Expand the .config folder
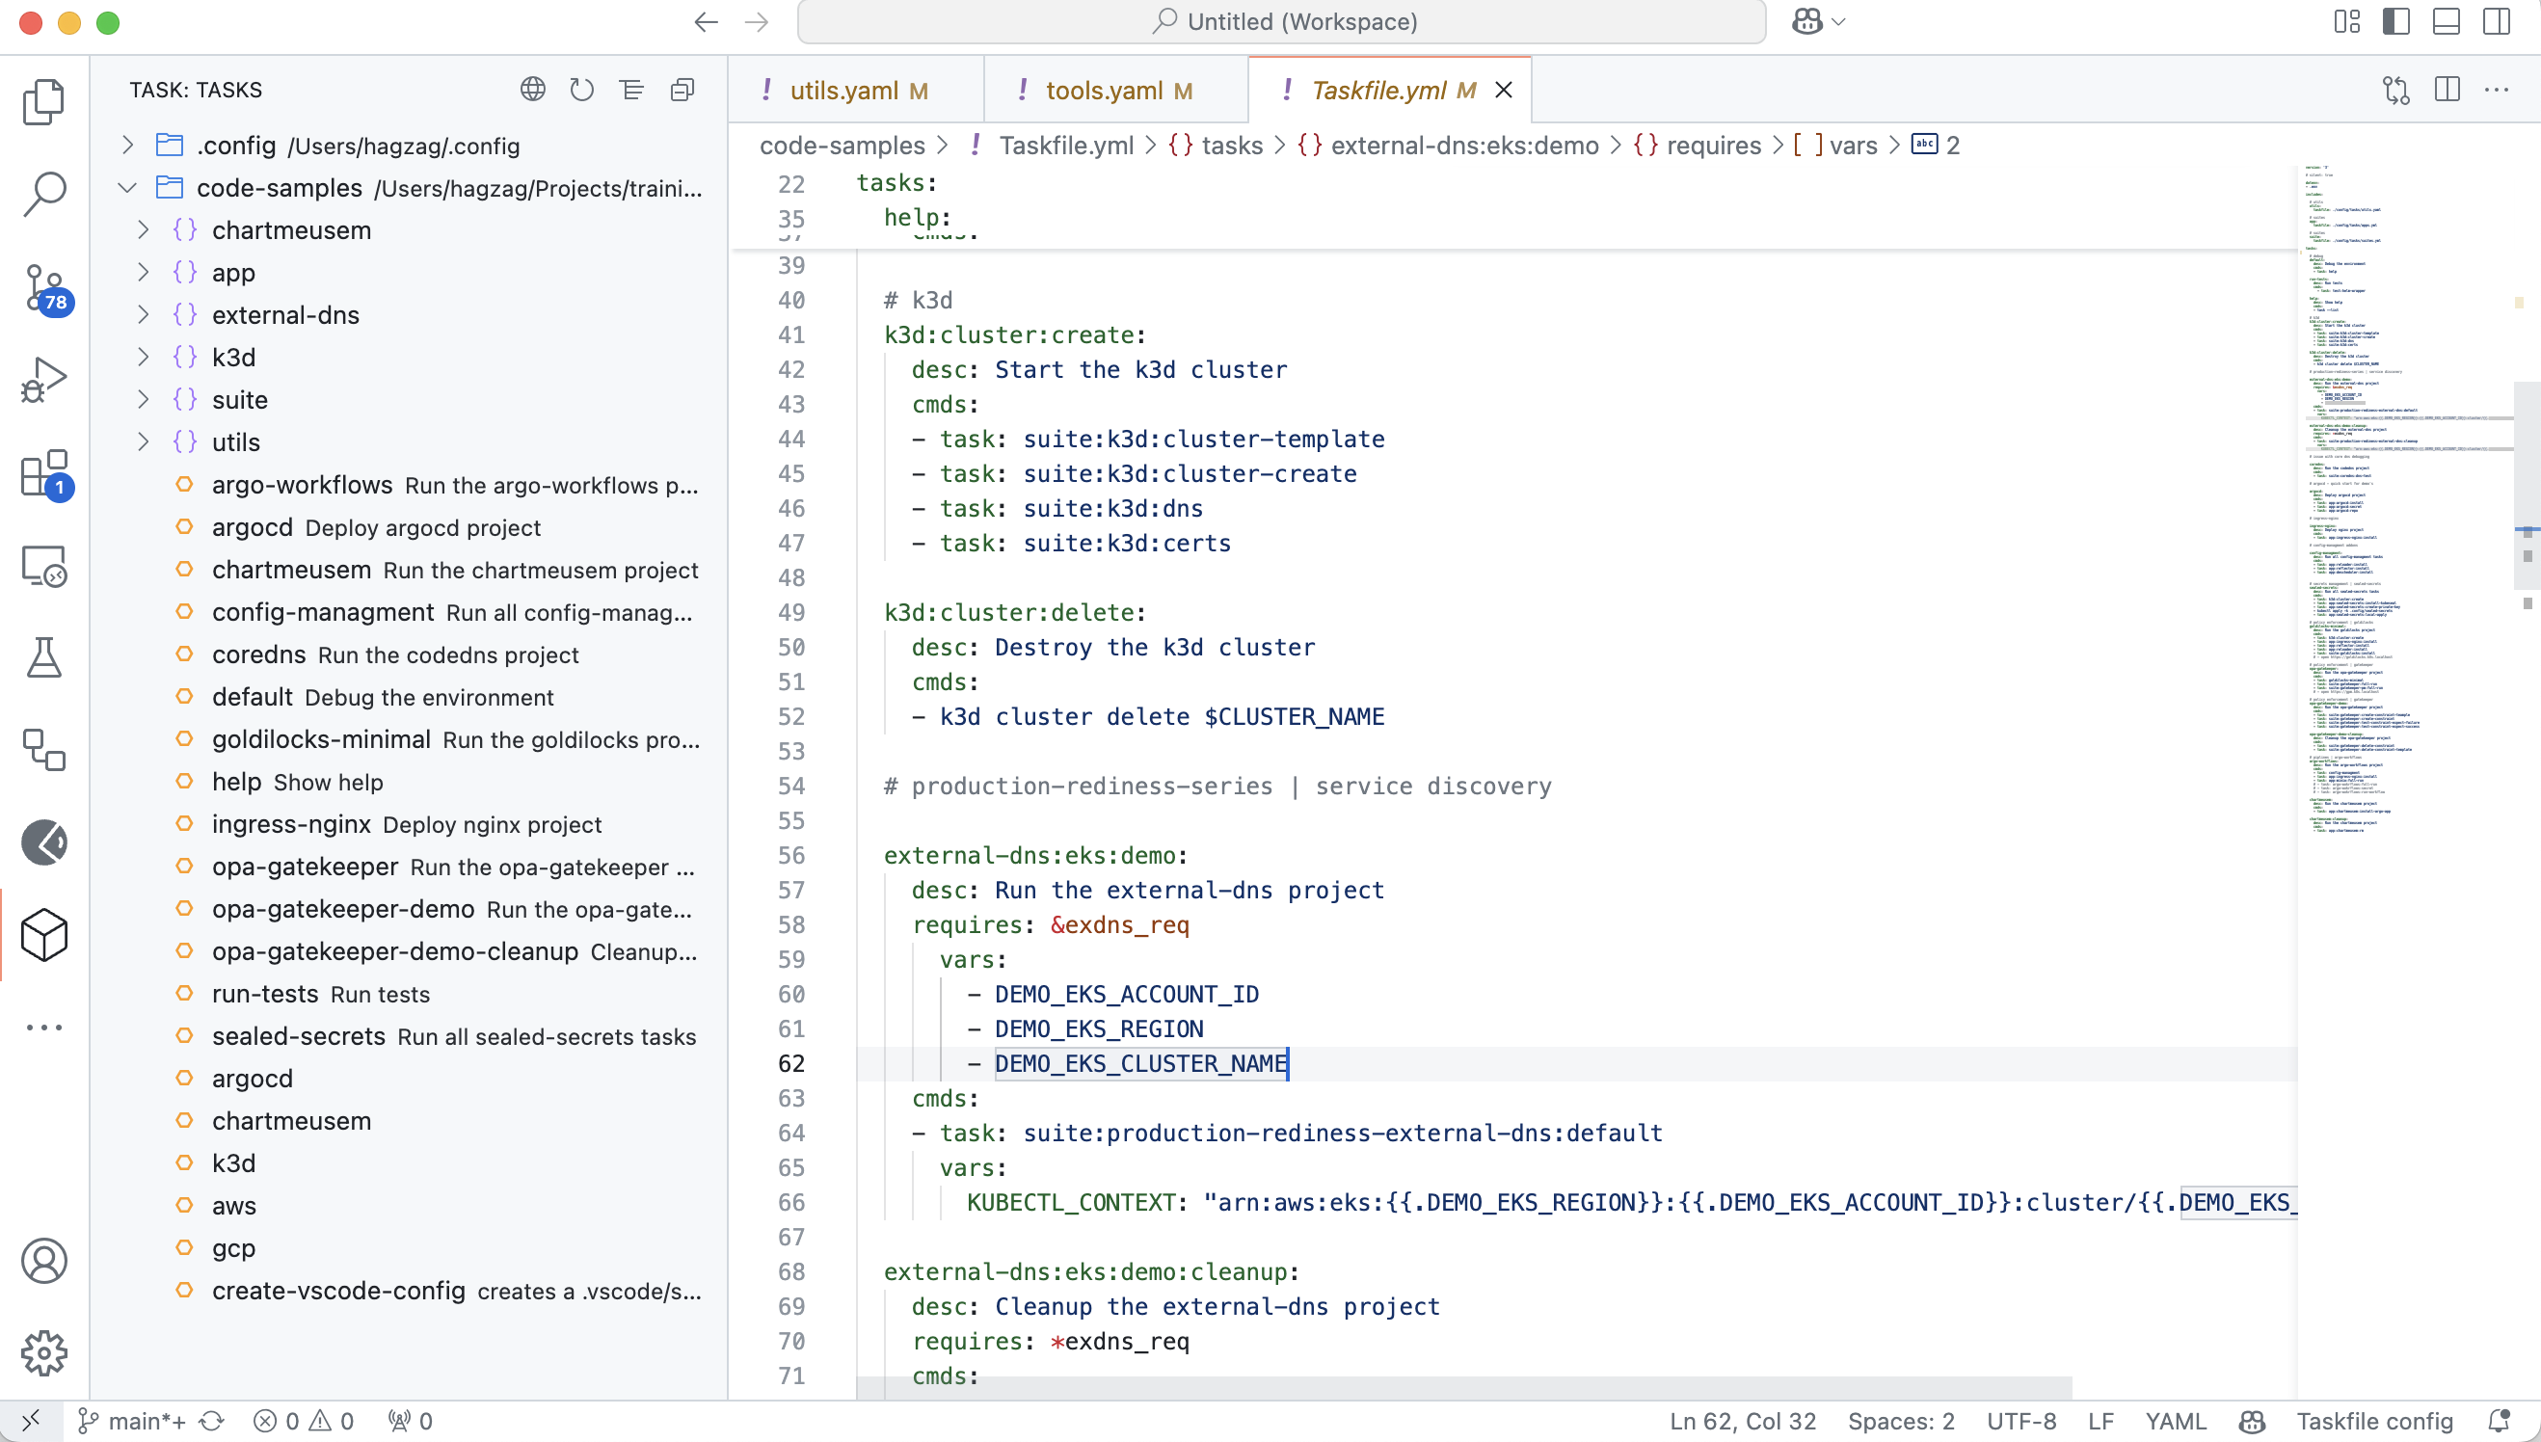This screenshot has width=2541, height=1442. [128, 146]
